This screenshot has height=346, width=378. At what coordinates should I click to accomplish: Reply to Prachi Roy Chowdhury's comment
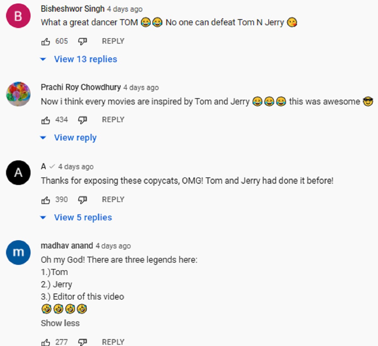point(113,120)
